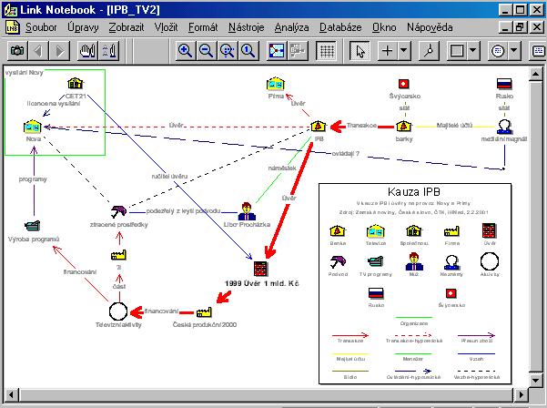This screenshot has width=547, height=408.
Task: Open the Soubor menu
Action: pos(41,27)
